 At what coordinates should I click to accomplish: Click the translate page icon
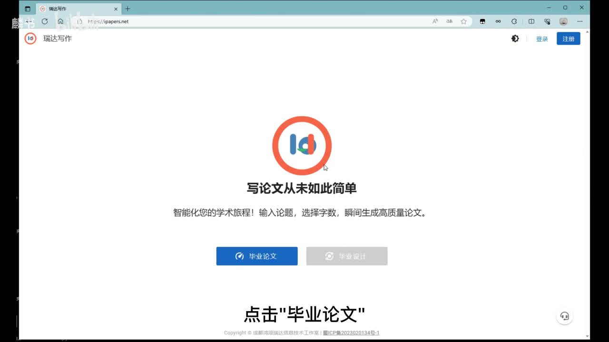tap(449, 21)
